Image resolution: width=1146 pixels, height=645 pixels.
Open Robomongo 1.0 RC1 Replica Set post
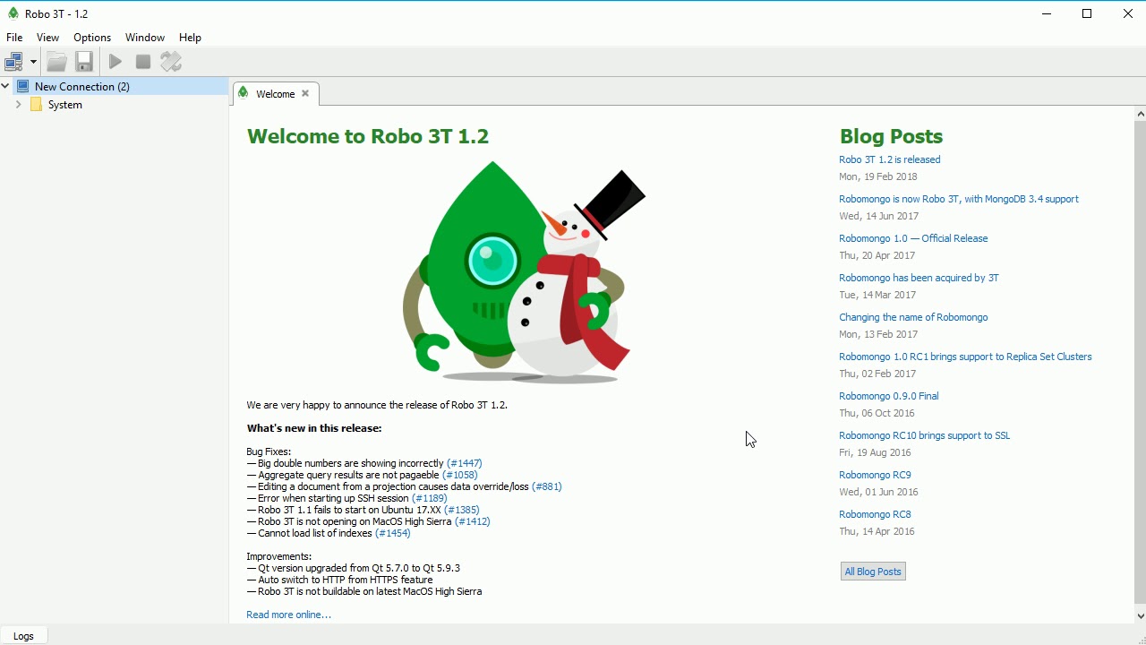(965, 357)
